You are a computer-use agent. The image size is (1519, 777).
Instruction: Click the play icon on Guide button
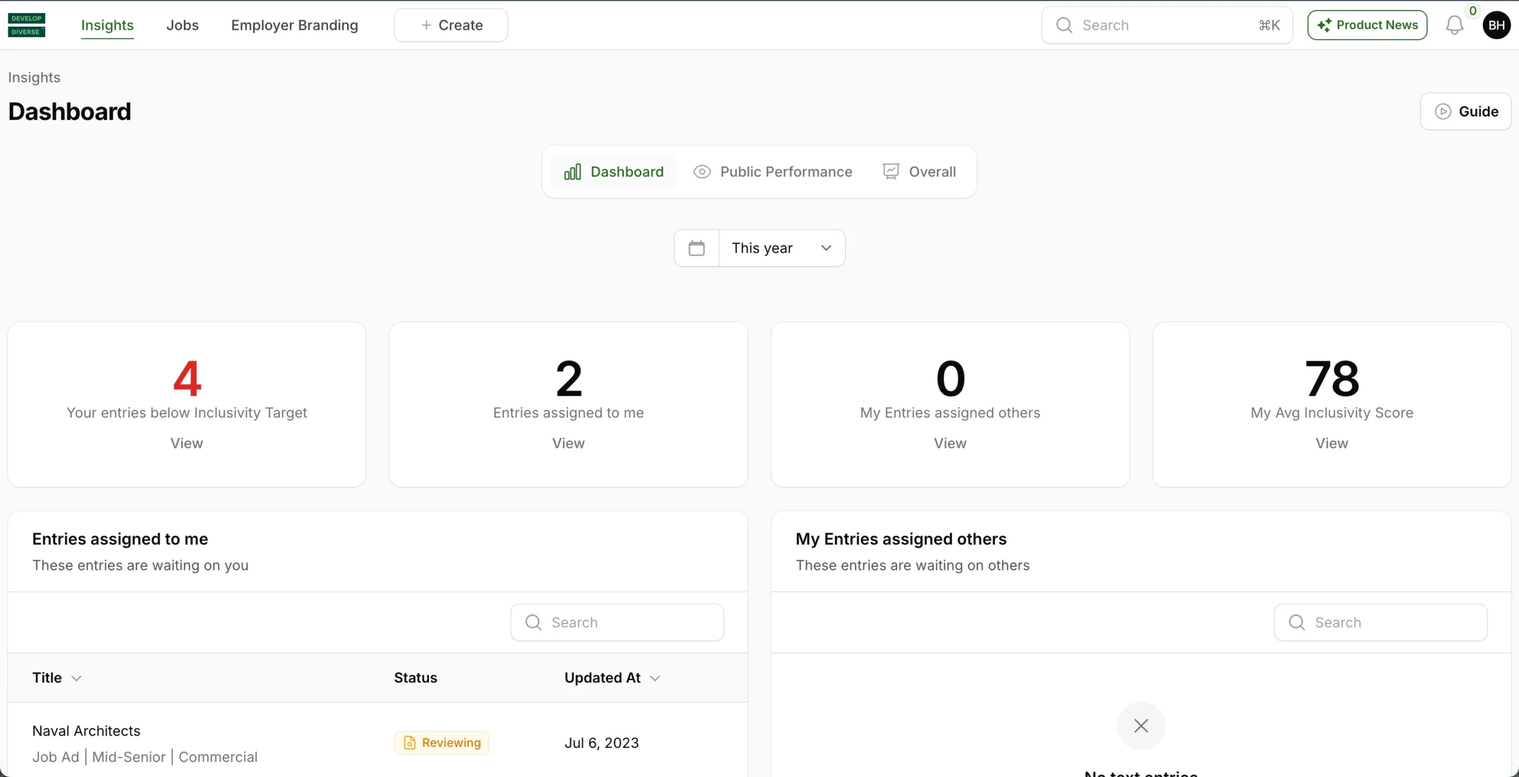tap(1442, 112)
